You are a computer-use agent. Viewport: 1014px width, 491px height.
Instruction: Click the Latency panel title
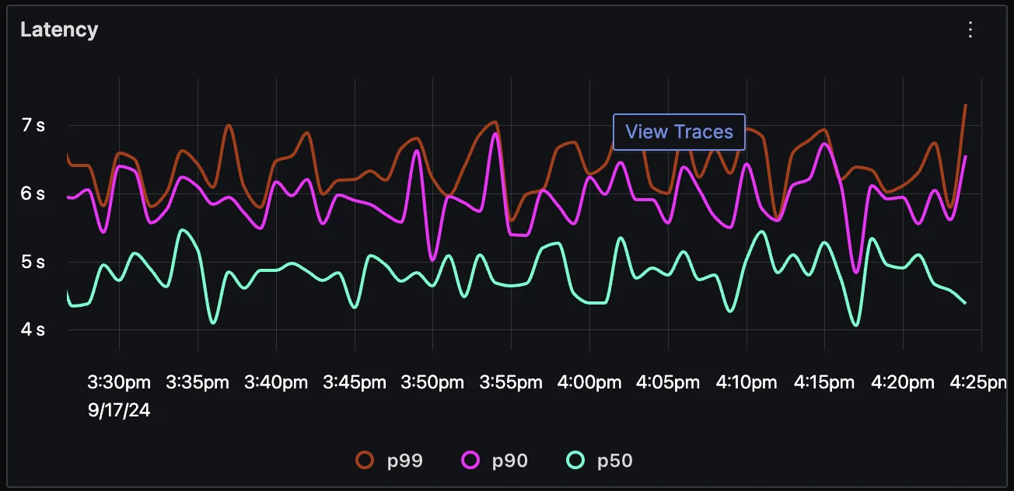point(59,30)
